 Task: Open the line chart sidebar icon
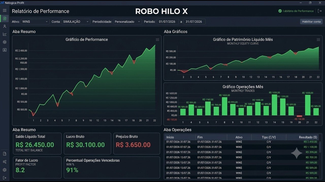pyautogui.click(x=5, y=34)
